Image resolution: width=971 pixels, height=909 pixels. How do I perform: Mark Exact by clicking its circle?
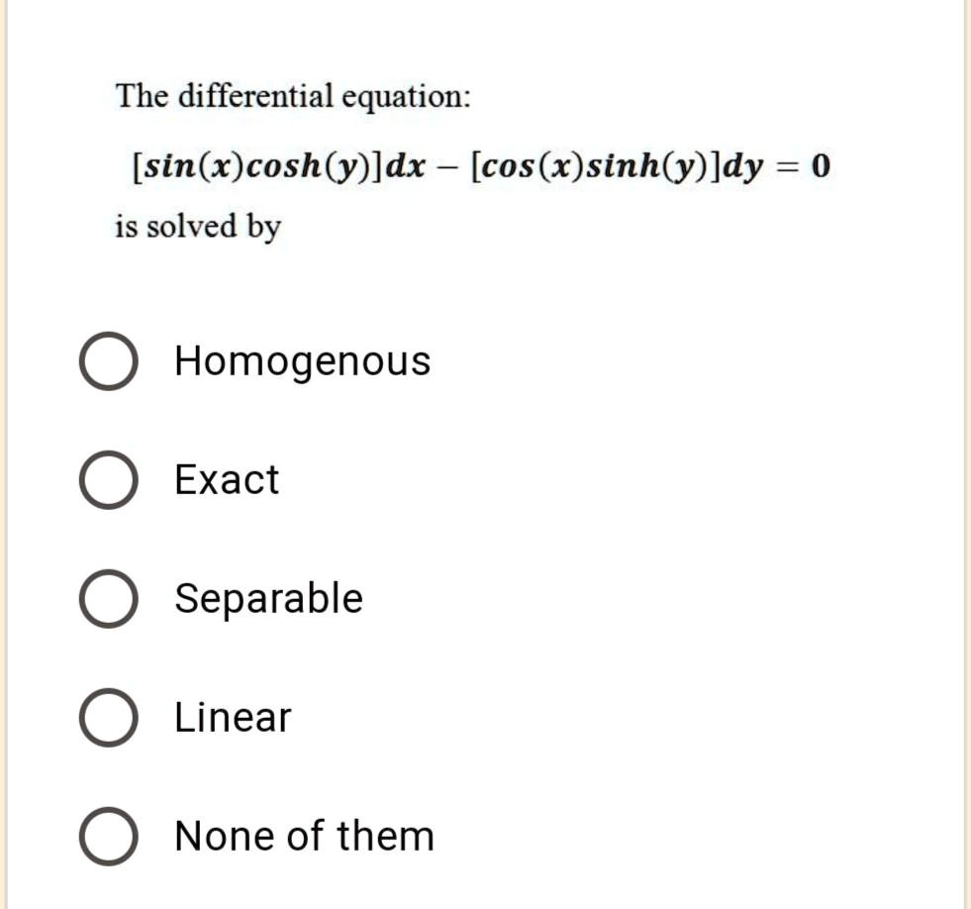pos(109,480)
